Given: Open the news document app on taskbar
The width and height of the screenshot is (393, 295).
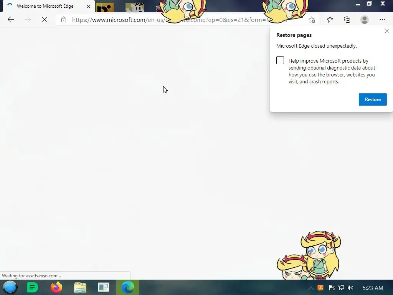Looking at the screenshot, I should point(104,287).
